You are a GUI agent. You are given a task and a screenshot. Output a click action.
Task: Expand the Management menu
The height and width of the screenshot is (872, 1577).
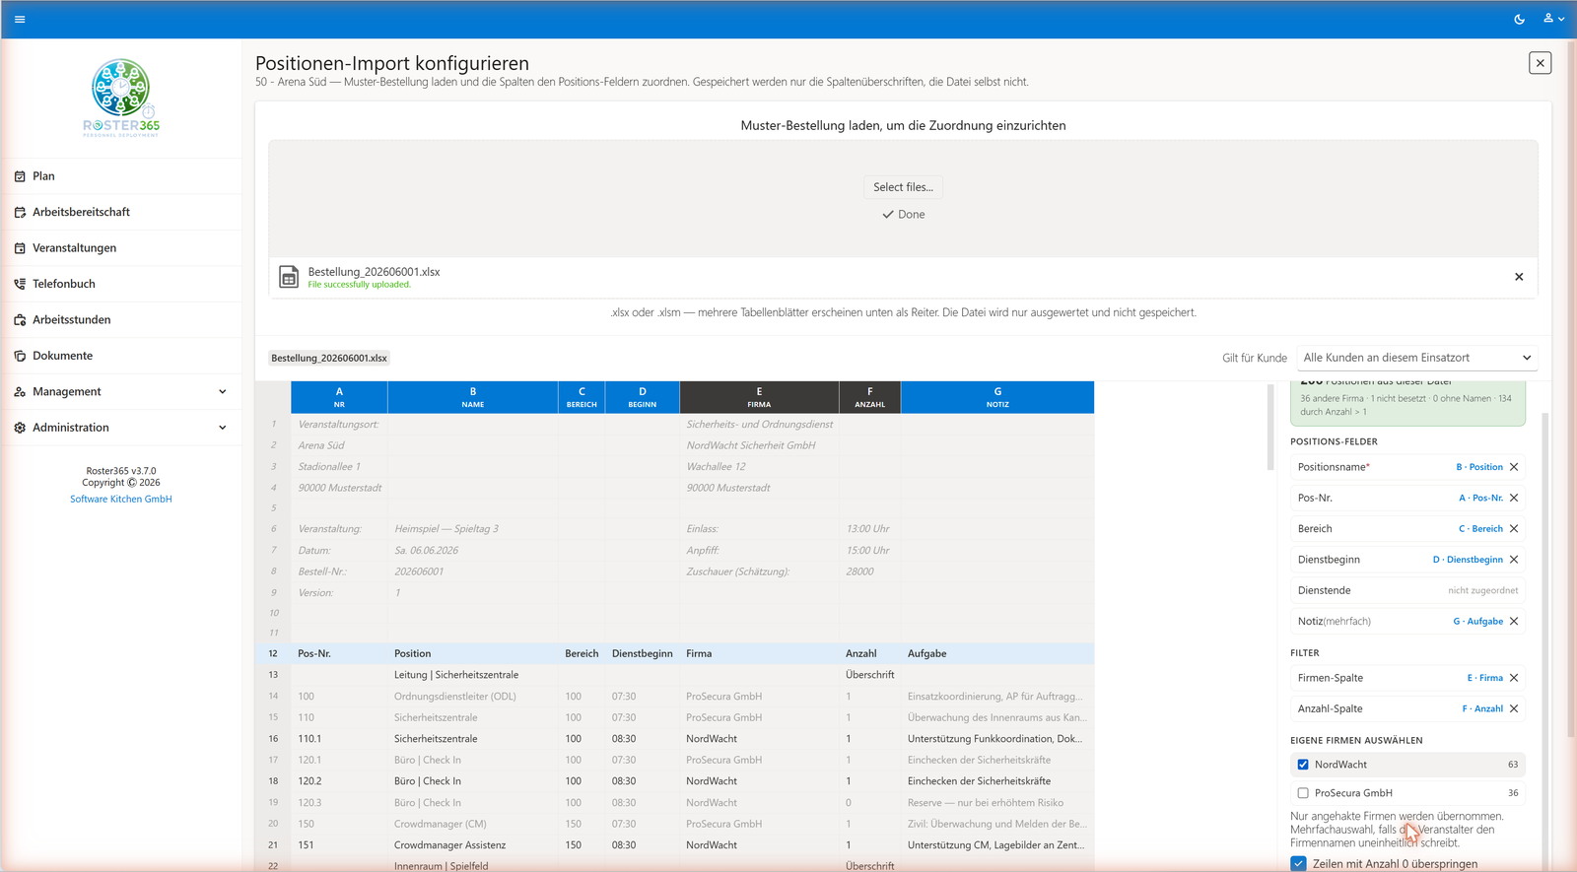[121, 392]
